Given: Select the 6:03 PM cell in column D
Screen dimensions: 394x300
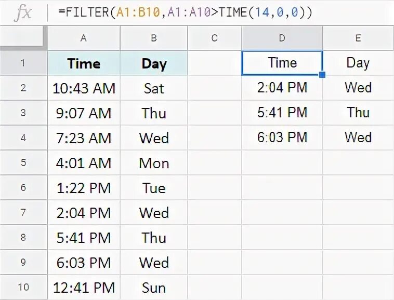Looking at the screenshot, I should (x=282, y=138).
